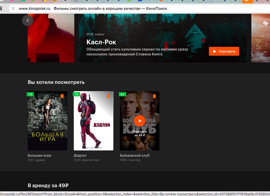Click the 8.7 rating badge on Бойцовский клуб
The image size is (270, 196).
[122, 94]
